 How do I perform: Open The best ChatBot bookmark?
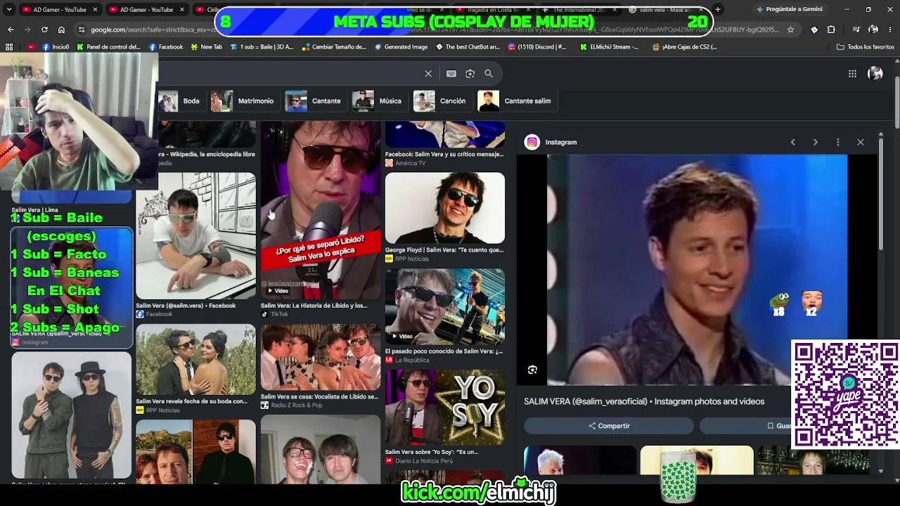tap(468, 47)
